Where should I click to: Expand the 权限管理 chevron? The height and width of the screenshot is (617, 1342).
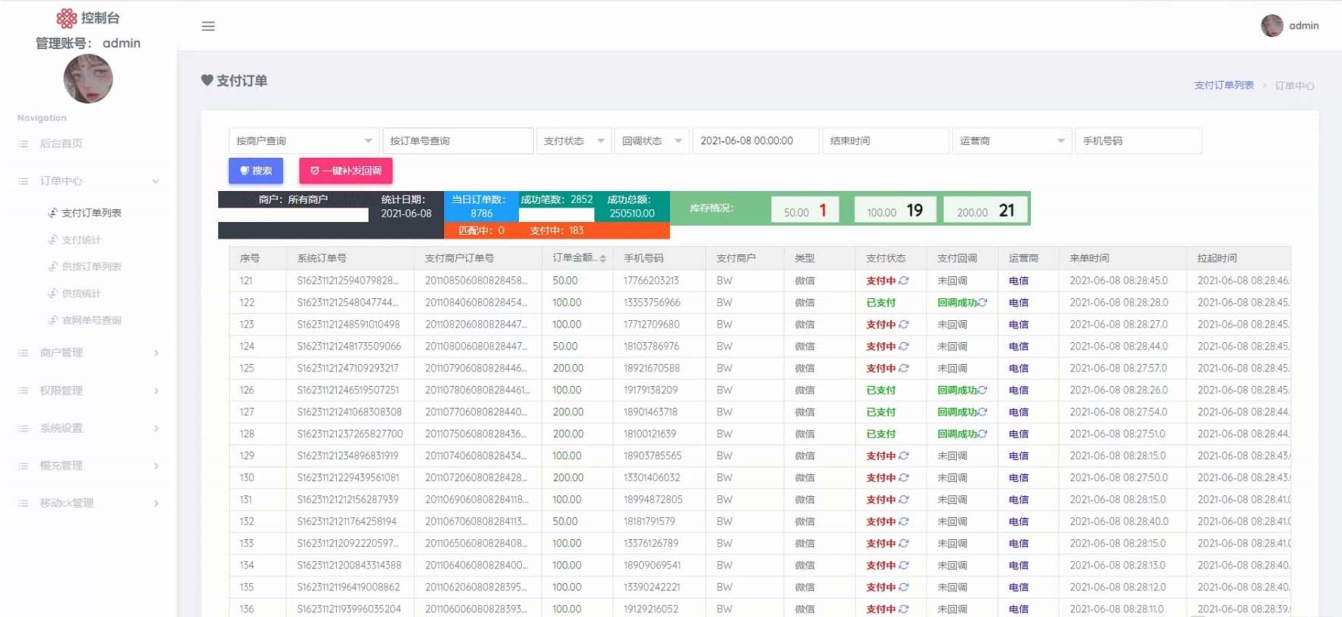tap(156, 390)
